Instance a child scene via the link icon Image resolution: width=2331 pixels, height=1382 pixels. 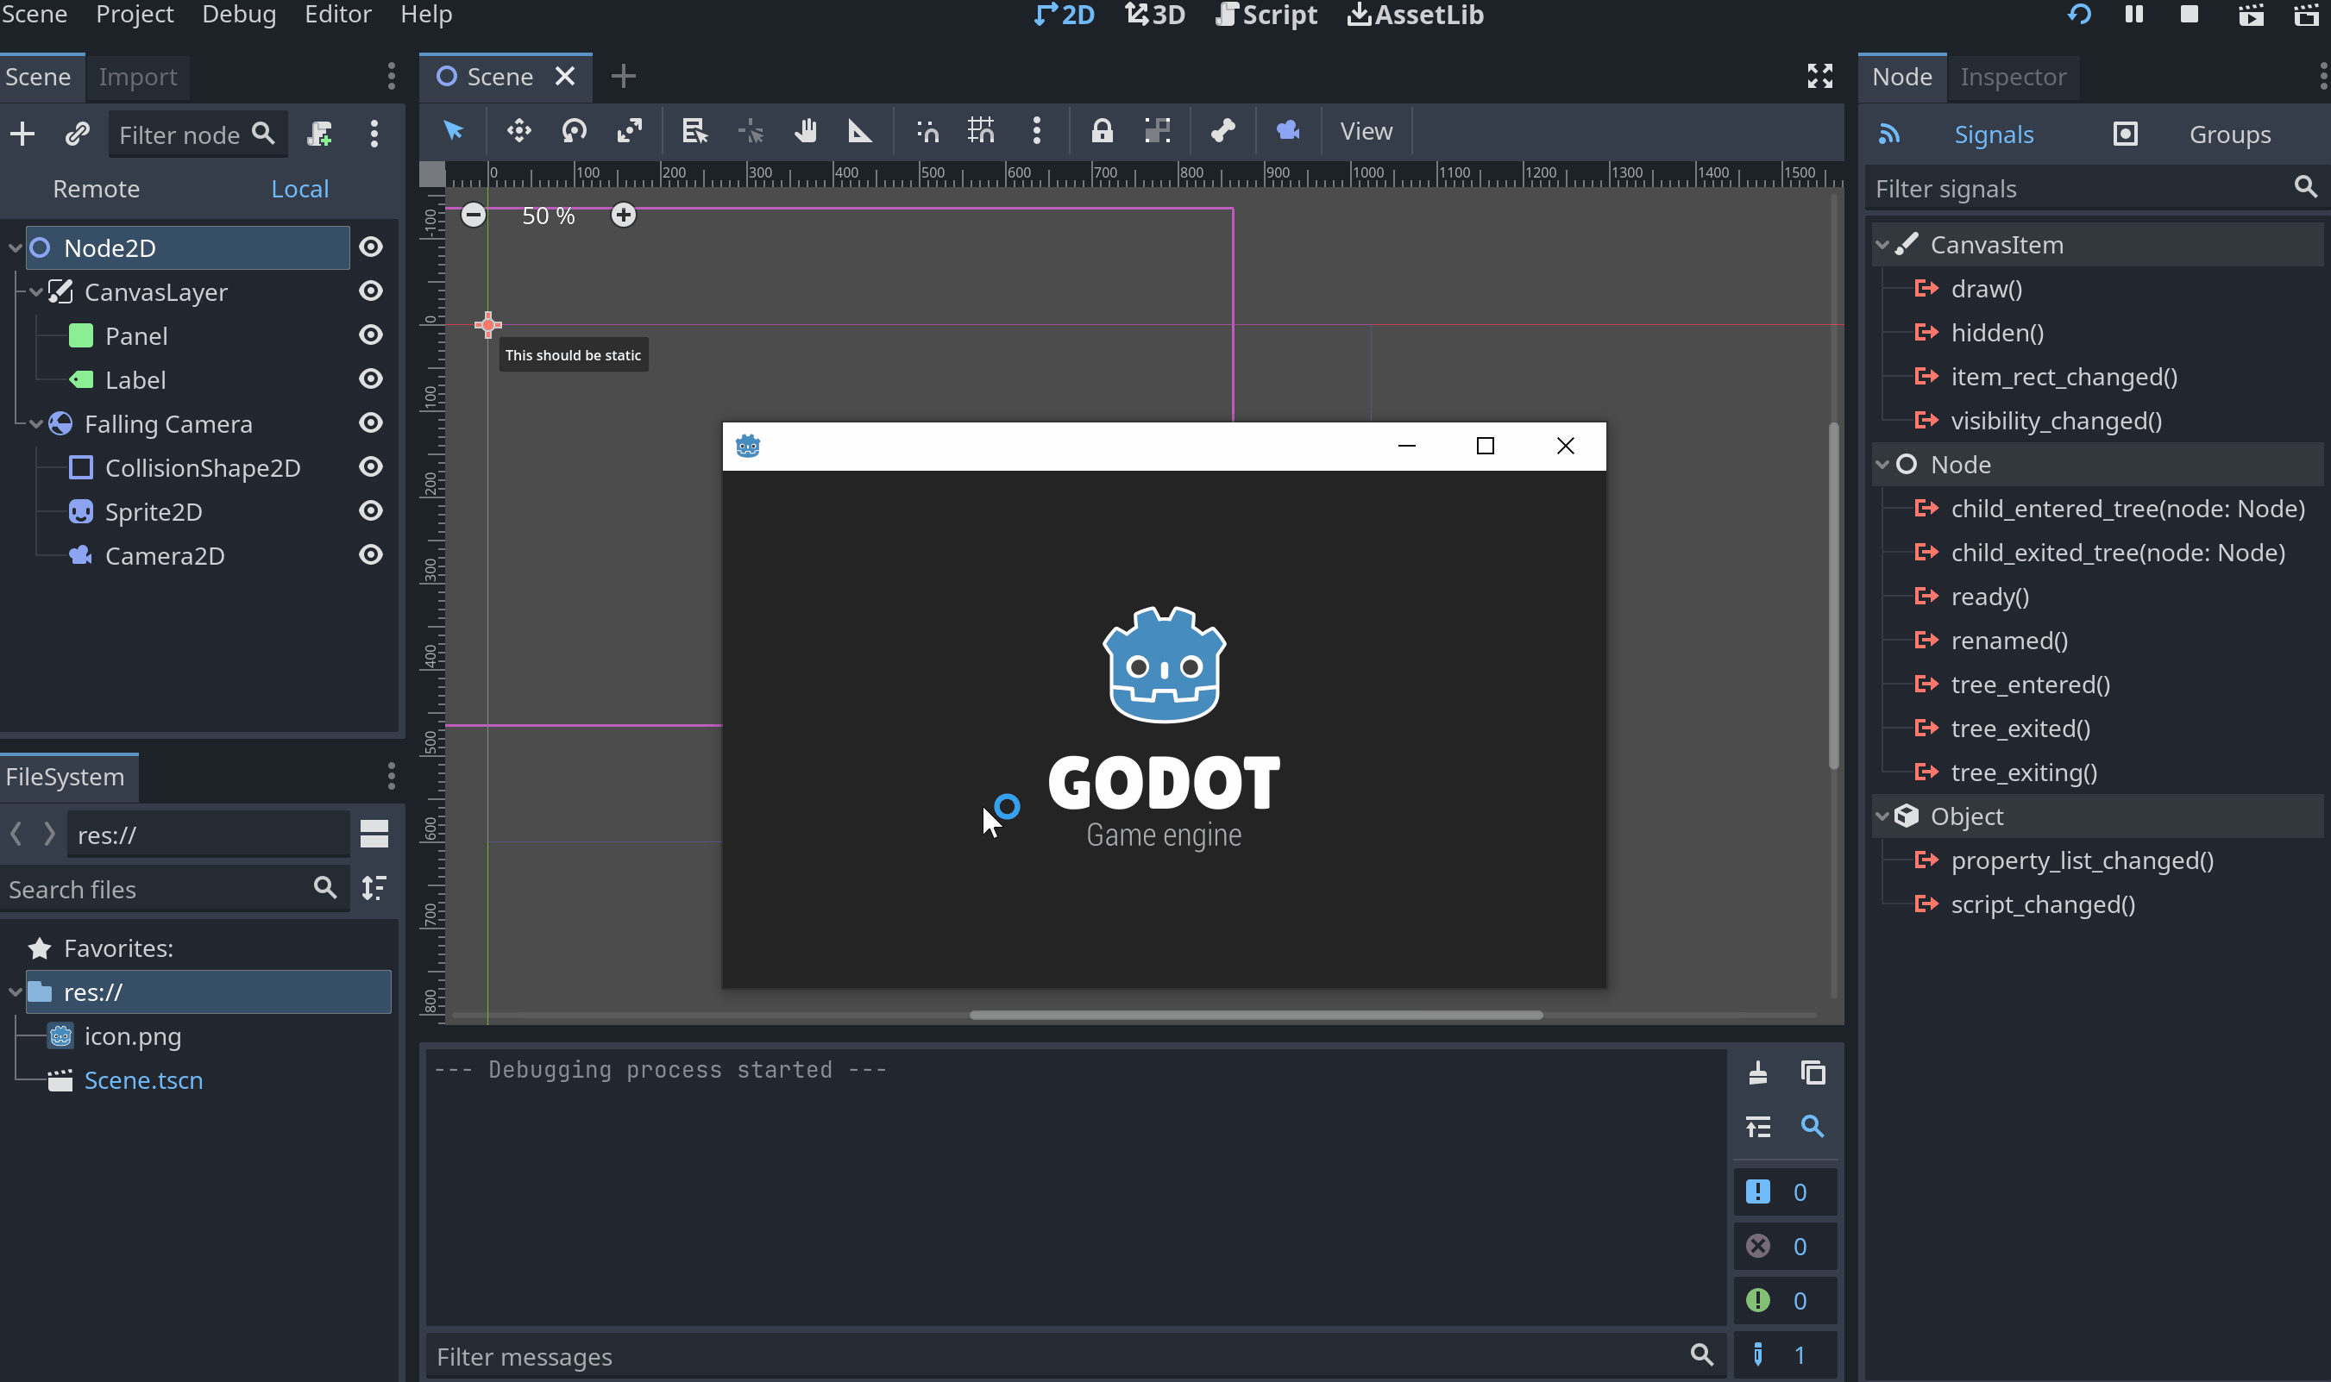click(77, 133)
